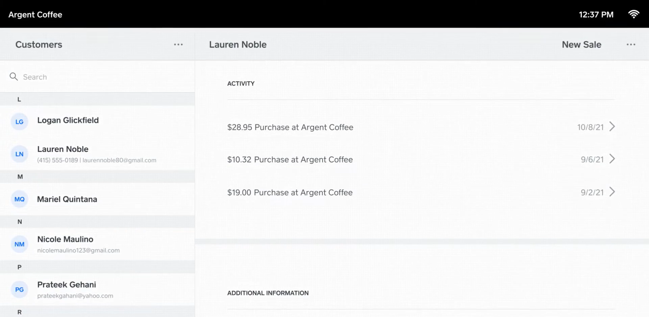
Task: View the $19.00 Purchase at Argent Coffee
Action: tap(290, 193)
